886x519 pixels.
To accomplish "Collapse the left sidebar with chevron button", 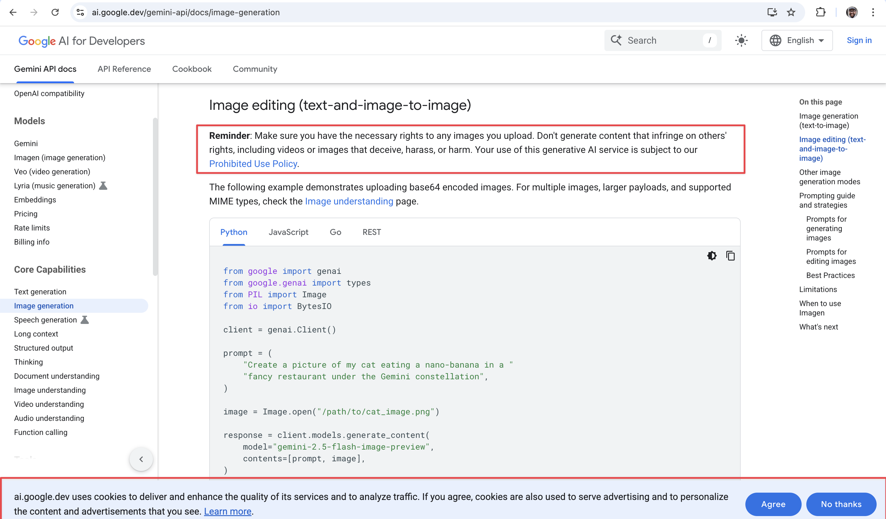I will 141,459.
